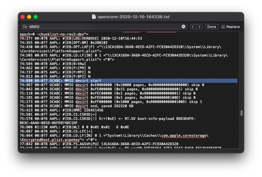
Task: Click the line '#[EB|WL] 0 0 0x01 0x01'
Action: pos(74,127)
